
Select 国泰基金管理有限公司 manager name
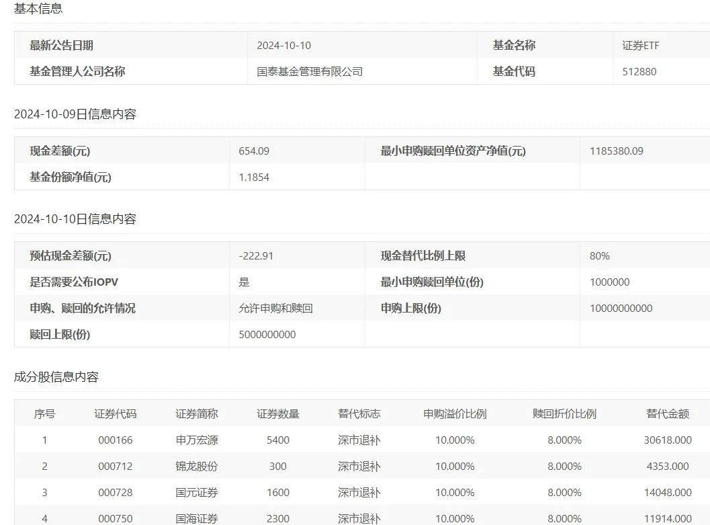(x=311, y=71)
